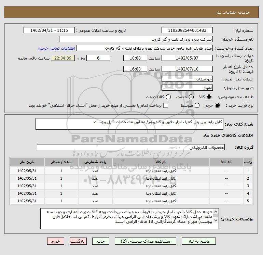Click the خروج exit button
Screen dimensions: 263x255
[x=56, y=241]
